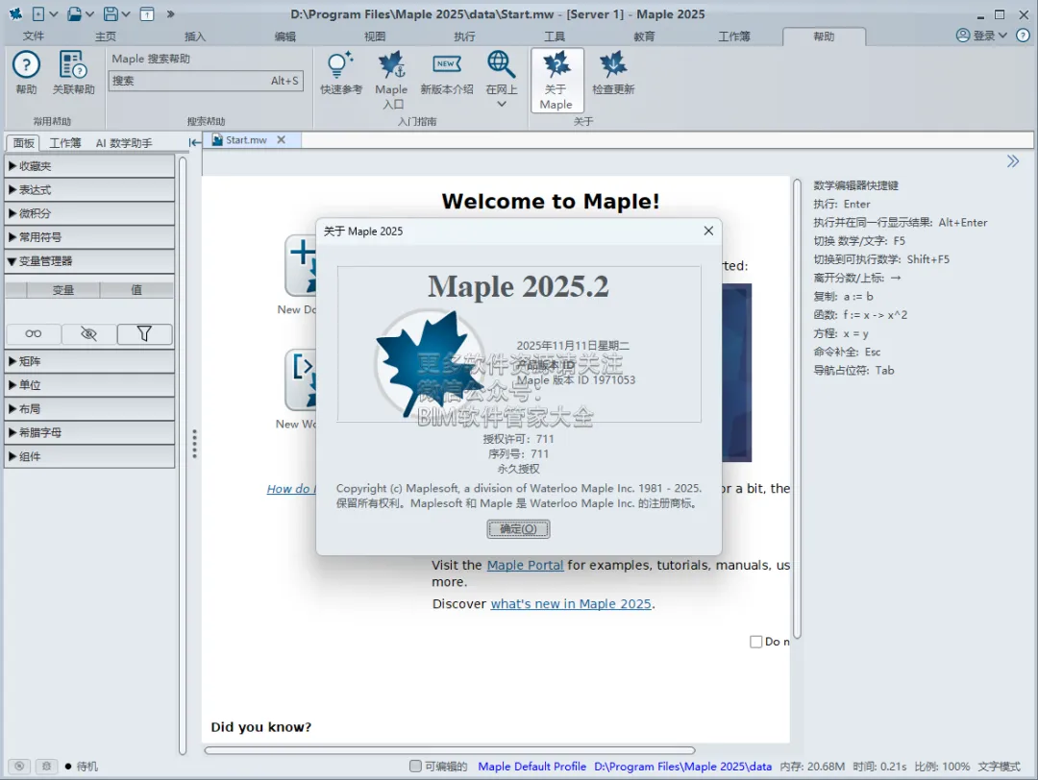Collapse the Variable Manager (变量管理器) palette

point(89,260)
